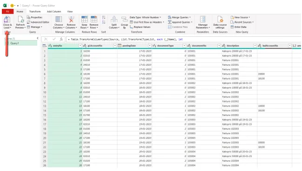Screen dimensions: 302x171
Task: Click the documentType data type icon
Action: [154, 46]
